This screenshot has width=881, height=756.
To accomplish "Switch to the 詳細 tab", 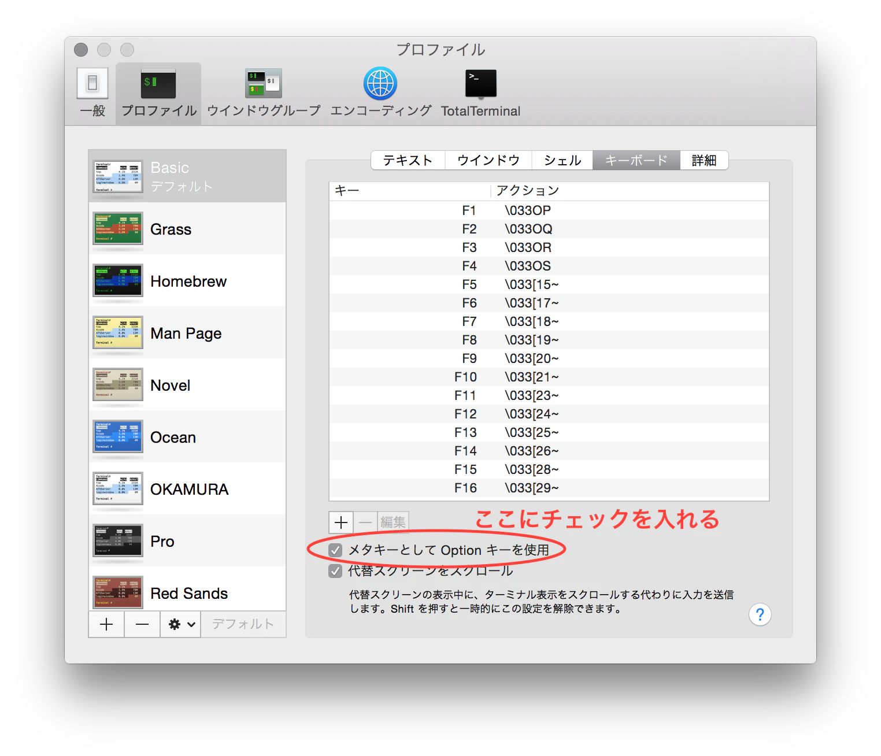I will tap(704, 160).
